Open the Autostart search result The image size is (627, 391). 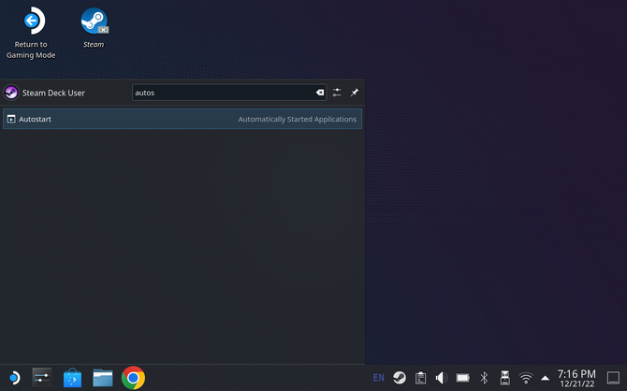coord(182,119)
